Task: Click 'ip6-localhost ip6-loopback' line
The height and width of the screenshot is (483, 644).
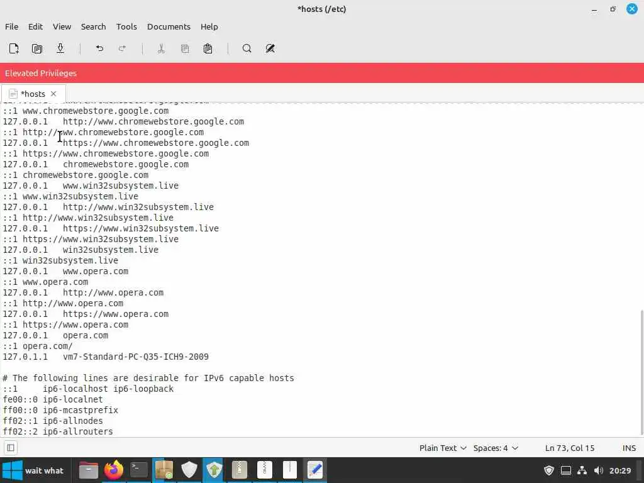Action: [x=88, y=389]
